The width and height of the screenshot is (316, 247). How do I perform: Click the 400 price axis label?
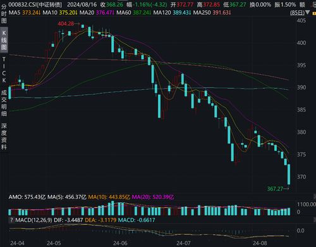[301, 43]
